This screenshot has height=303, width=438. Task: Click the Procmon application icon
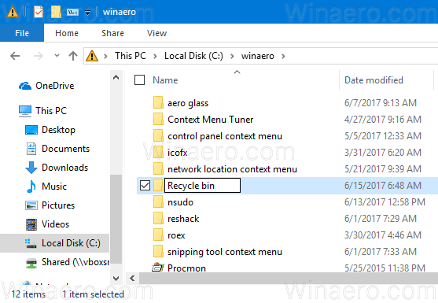point(158,268)
